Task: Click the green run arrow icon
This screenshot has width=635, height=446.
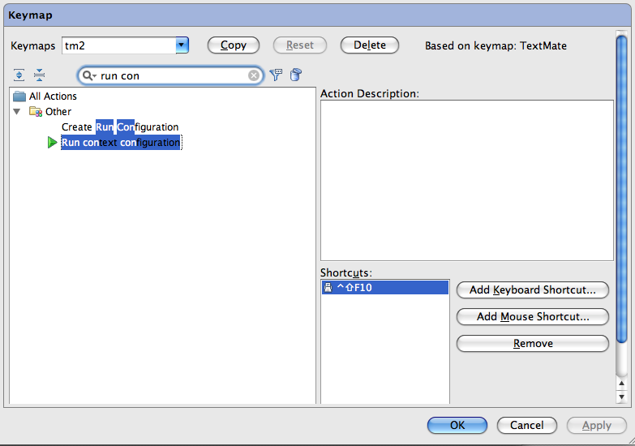Action: 52,143
